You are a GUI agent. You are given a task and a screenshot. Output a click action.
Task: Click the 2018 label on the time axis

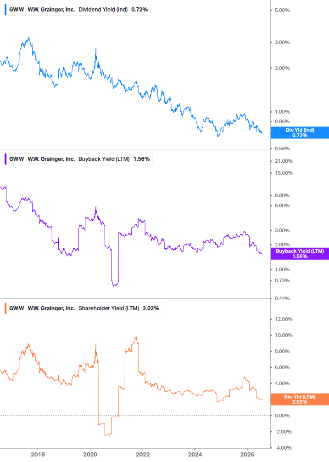click(38, 455)
